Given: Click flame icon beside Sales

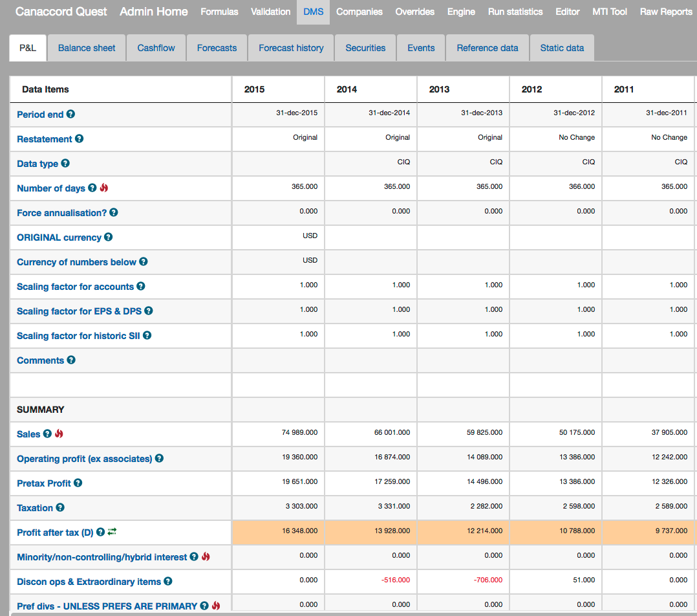Looking at the screenshot, I should [59, 434].
